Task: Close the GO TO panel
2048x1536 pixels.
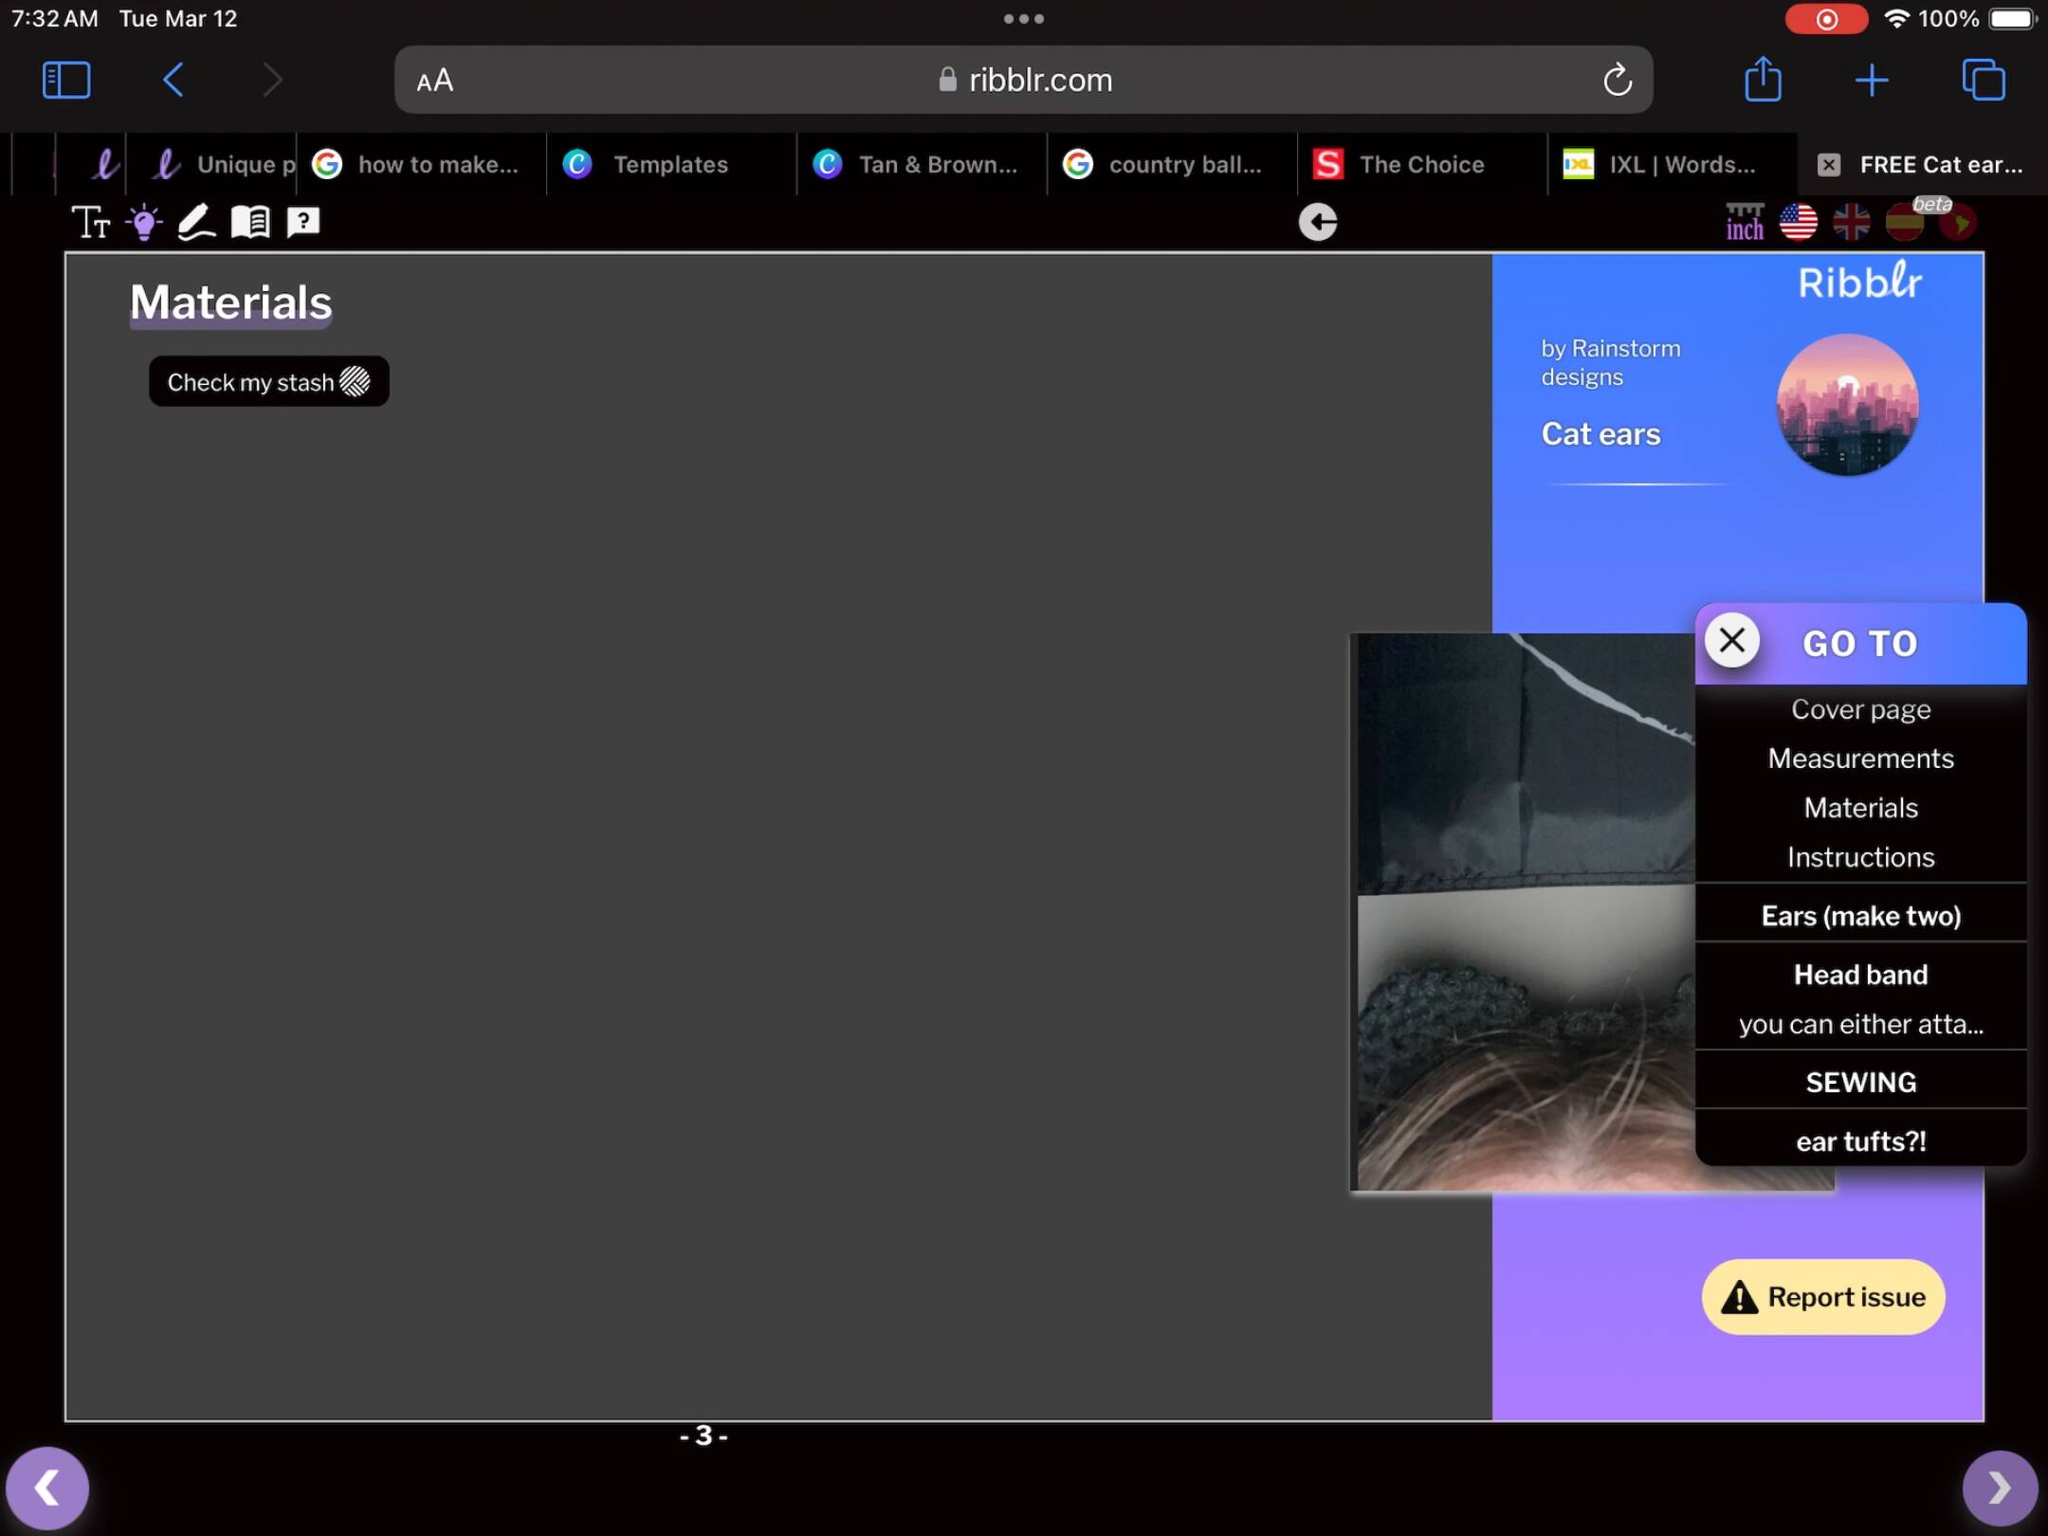Action: coord(1731,641)
